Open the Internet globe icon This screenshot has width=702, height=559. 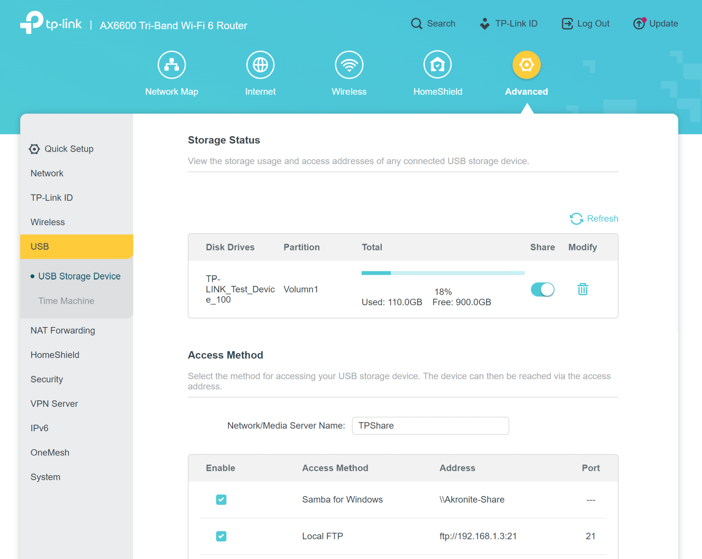coord(260,65)
